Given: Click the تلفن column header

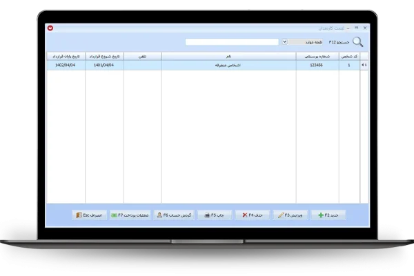Looking at the screenshot, I should (142, 55).
